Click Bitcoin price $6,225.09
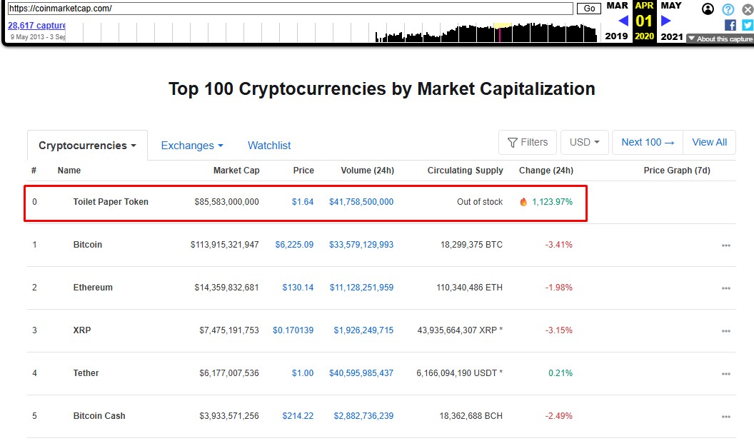The height and width of the screenshot is (441, 754). (294, 245)
